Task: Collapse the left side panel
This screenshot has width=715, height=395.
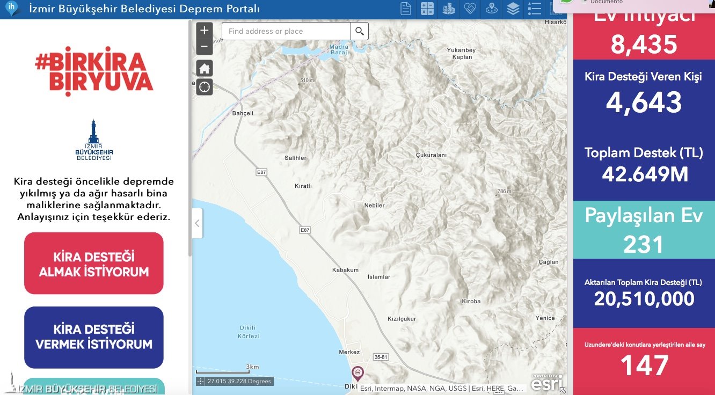Action: click(197, 223)
